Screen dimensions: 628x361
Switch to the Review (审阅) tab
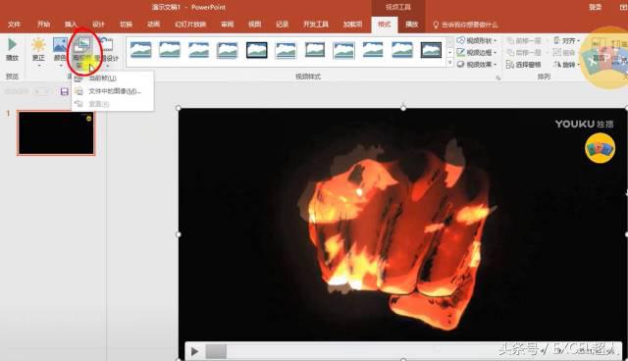227,25
